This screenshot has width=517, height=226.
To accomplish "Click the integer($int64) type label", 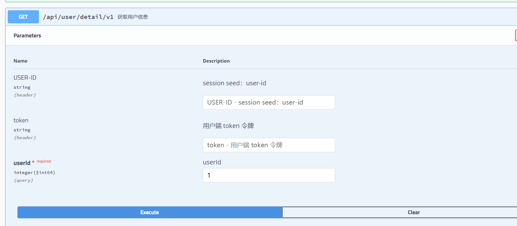I will (x=34, y=172).
